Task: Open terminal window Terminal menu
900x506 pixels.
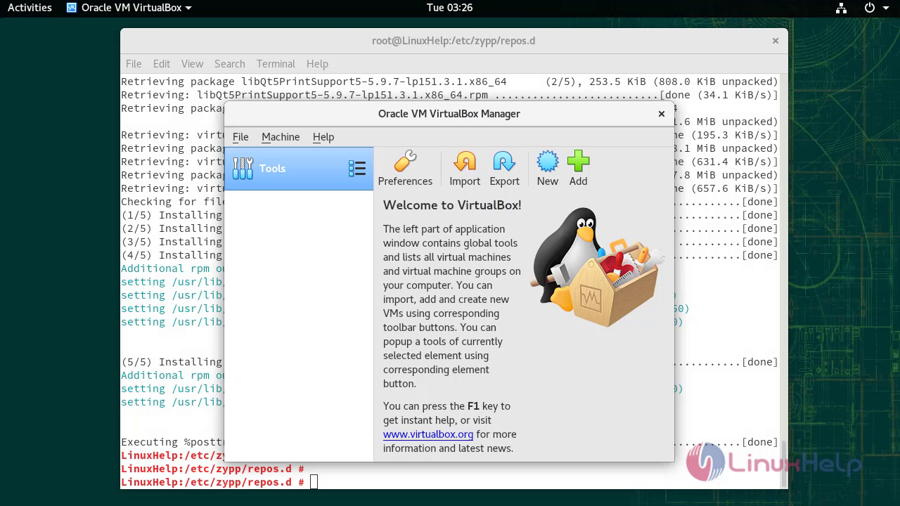Action: (x=276, y=63)
